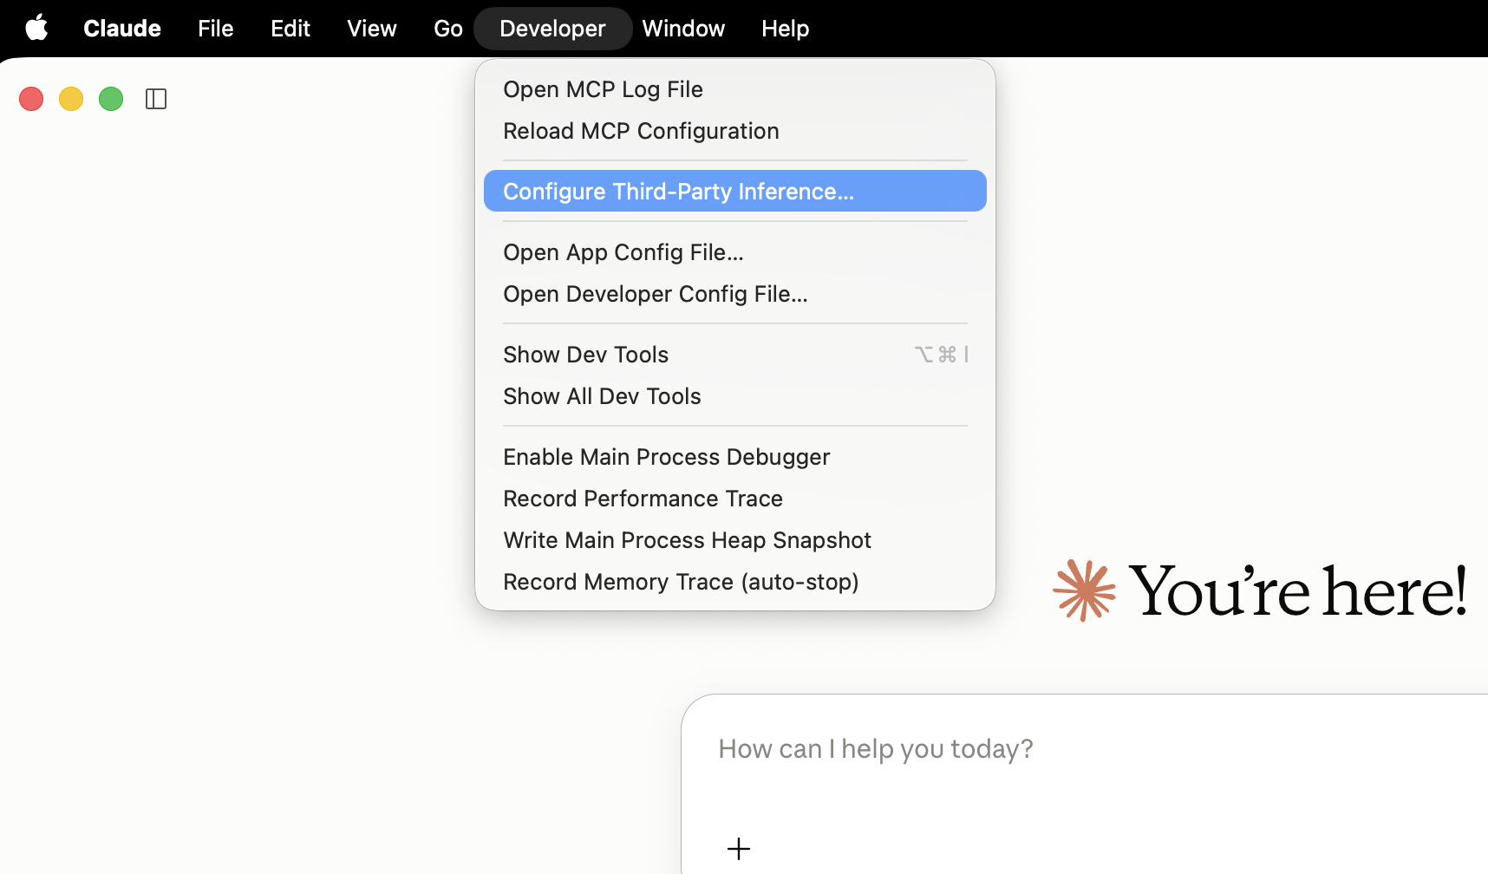
Task: Choose Open App Config File
Action: click(735, 252)
